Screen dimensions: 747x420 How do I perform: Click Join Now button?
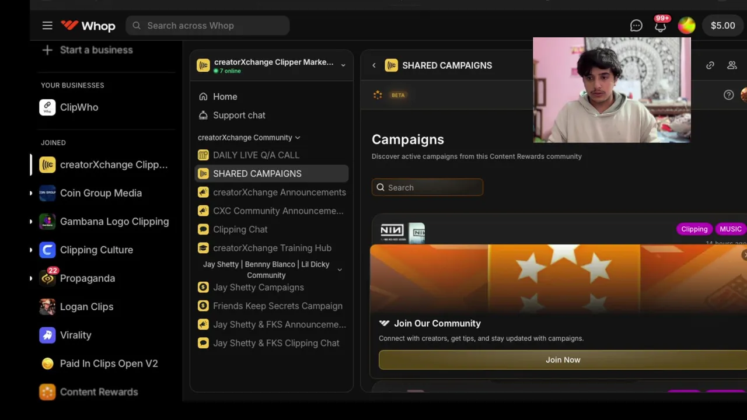pyautogui.click(x=563, y=360)
